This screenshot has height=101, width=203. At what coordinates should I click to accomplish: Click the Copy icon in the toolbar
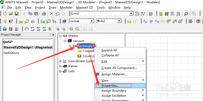click(x=30, y=14)
